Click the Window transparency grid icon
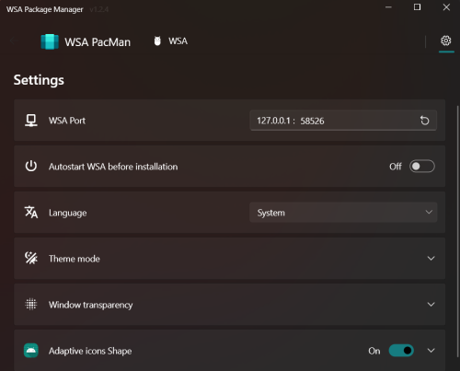Image resolution: width=460 pixels, height=371 pixels. (x=31, y=304)
